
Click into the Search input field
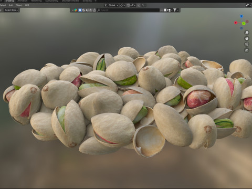(x=128, y=10)
